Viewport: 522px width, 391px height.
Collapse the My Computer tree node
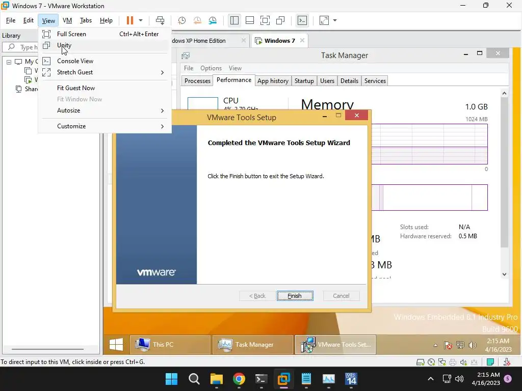9,62
